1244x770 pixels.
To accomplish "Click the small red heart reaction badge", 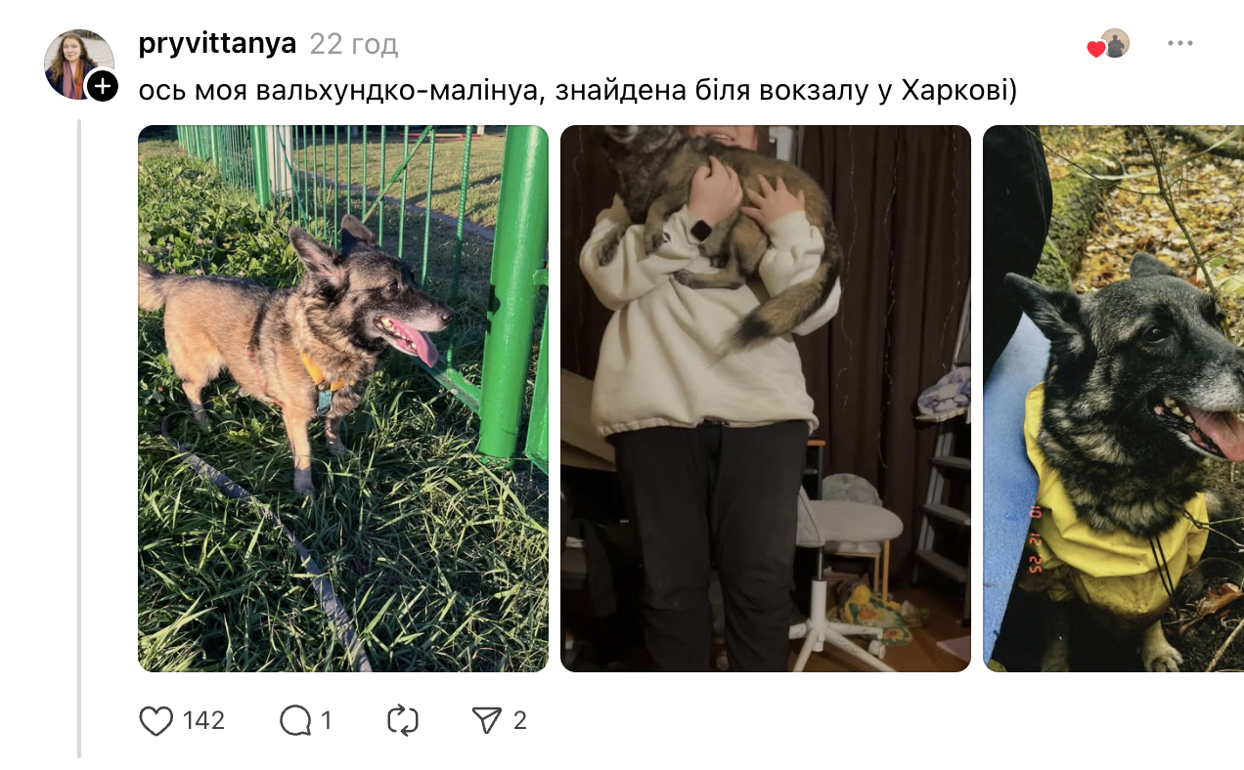I will (x=1095, y=49).
